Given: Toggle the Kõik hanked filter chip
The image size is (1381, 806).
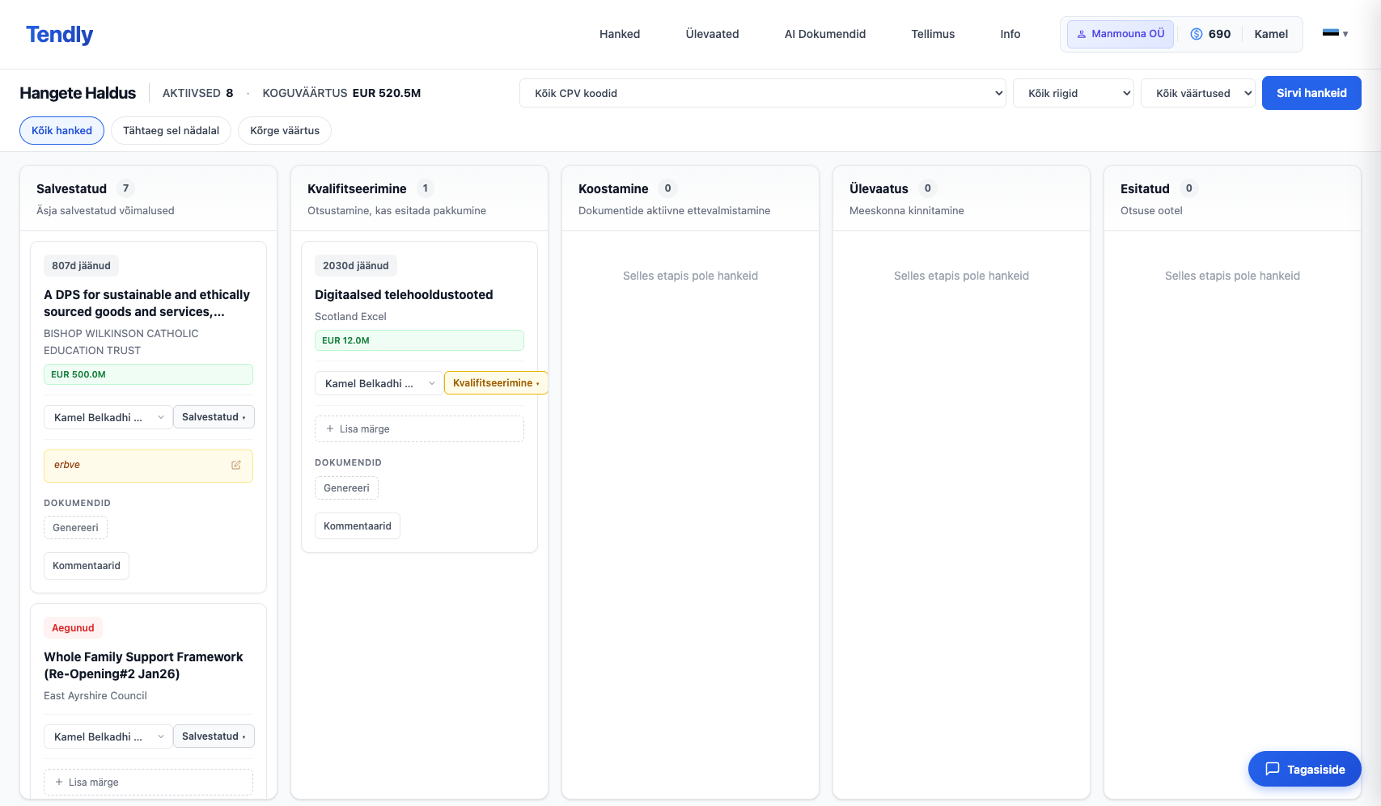Looking at the screenshot, I should pos(61,131).
